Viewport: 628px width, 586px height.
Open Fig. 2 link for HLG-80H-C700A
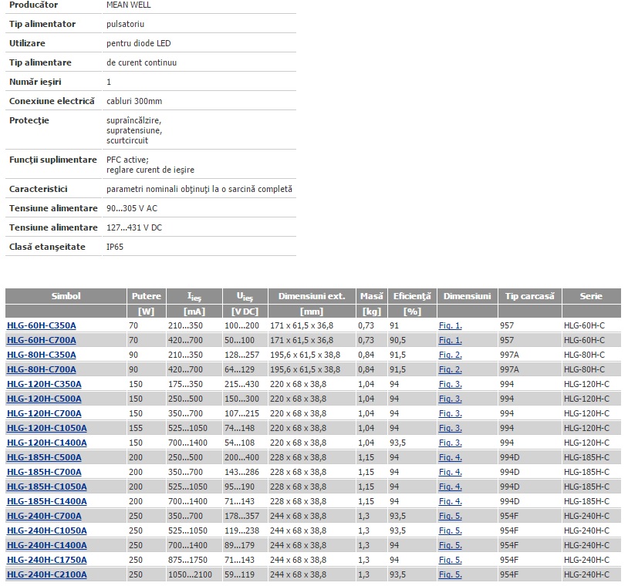(451, 369)
